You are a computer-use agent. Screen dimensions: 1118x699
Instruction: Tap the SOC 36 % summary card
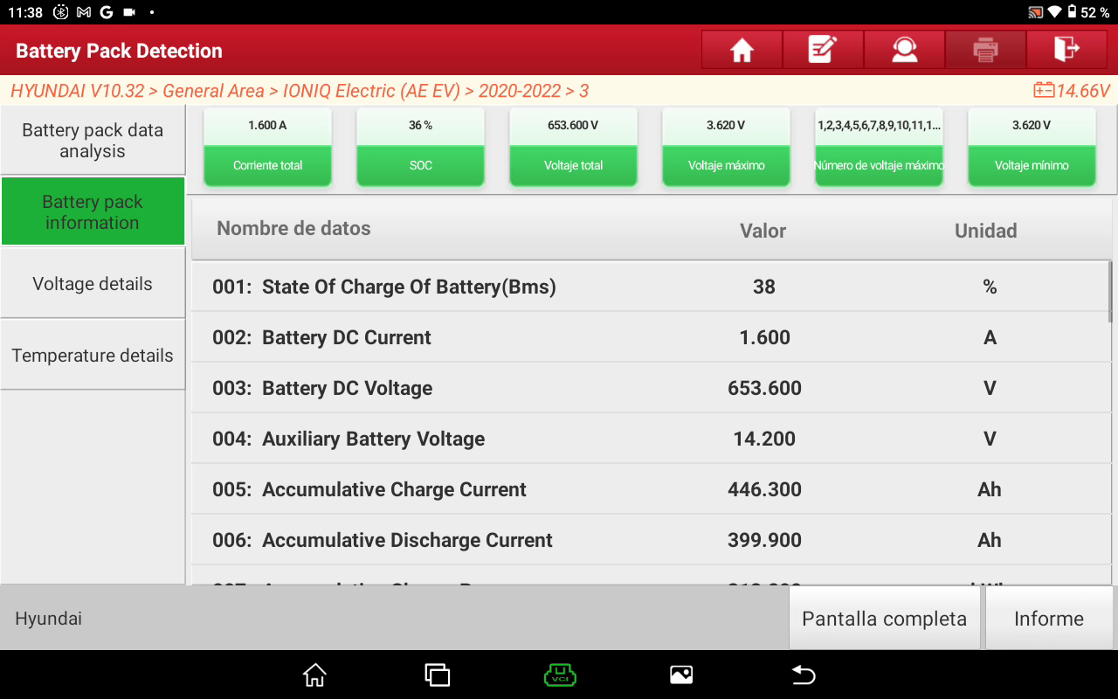[x=421, y=147]
